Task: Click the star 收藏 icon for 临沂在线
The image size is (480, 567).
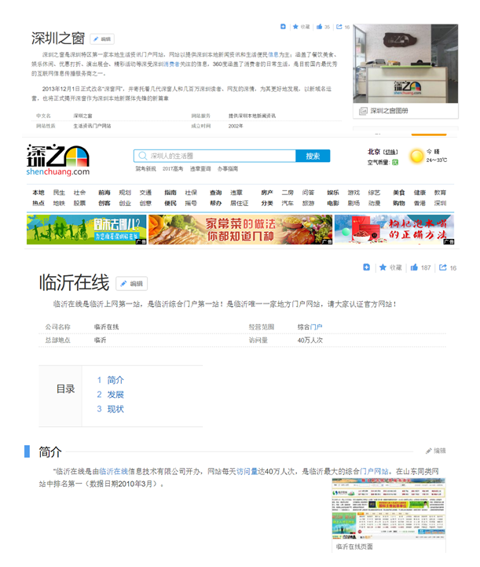Action: click(383, 267)
